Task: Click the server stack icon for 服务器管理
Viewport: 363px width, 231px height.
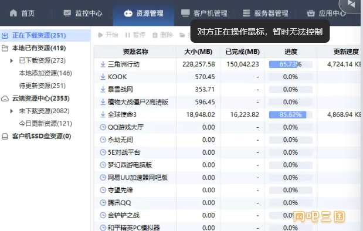Action: 246,13
